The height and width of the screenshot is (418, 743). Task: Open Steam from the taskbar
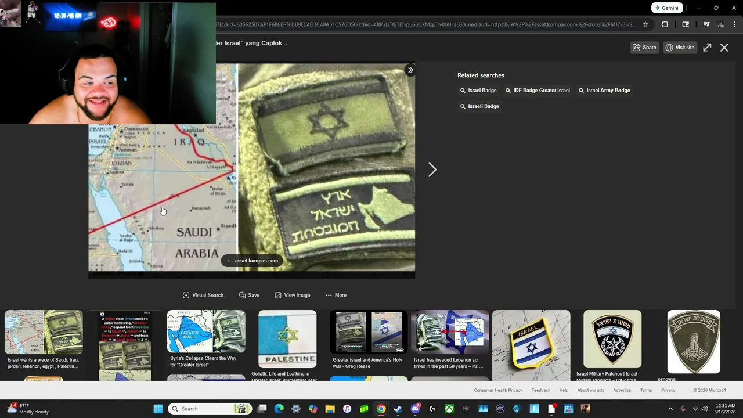tap(398, 409)
